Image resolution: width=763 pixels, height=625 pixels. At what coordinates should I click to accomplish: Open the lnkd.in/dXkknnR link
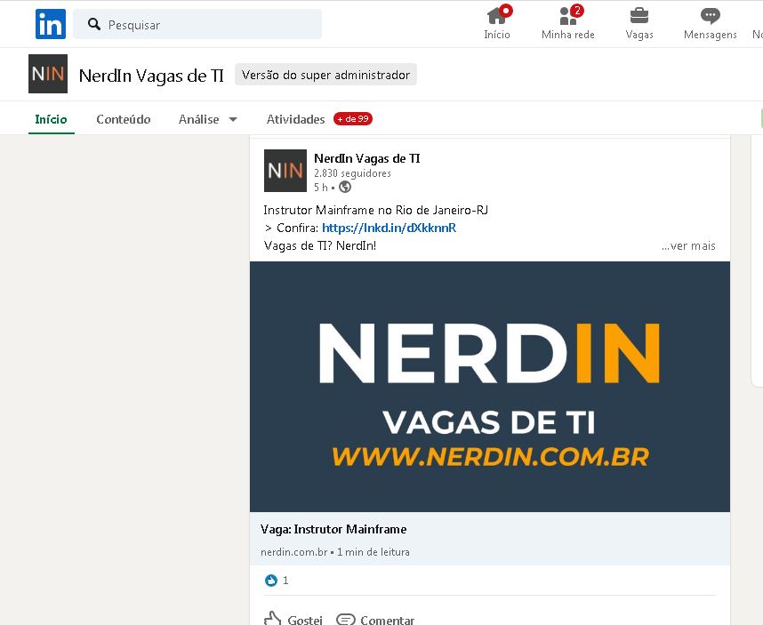[389, 228]
